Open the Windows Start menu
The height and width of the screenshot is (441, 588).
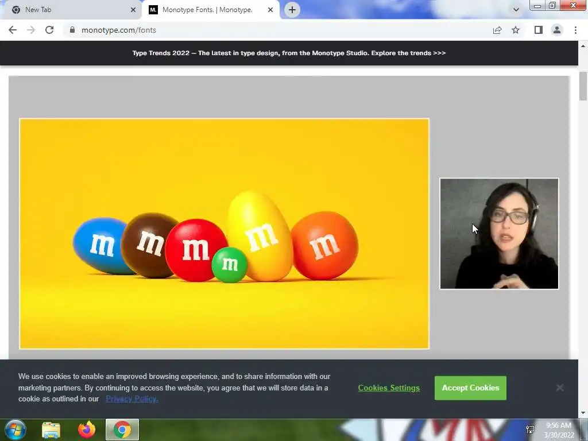[x=16, y=430]
